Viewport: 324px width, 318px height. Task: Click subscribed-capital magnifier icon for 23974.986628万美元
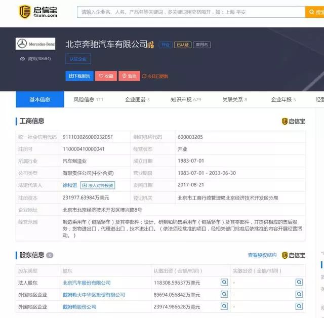224,306
